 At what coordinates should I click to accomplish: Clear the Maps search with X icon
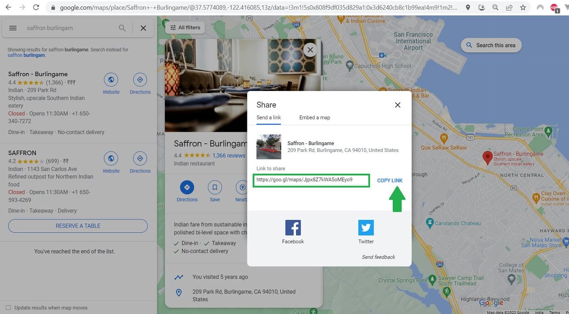(x=143, y=28)
